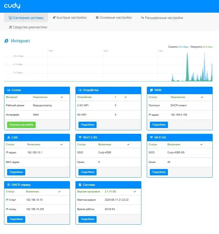Open the Состояние системы tab
Screen dimensions: 219x234
[26, 18]
